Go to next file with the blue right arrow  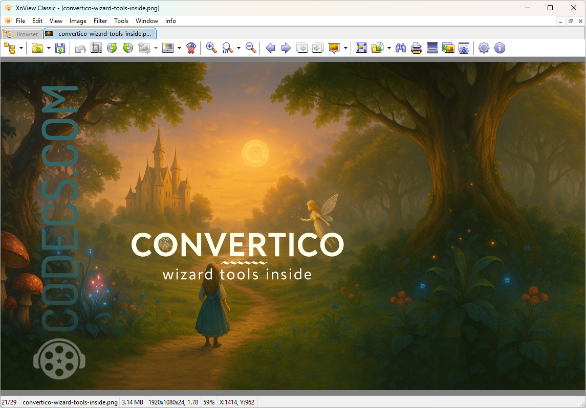pos(286,48)
